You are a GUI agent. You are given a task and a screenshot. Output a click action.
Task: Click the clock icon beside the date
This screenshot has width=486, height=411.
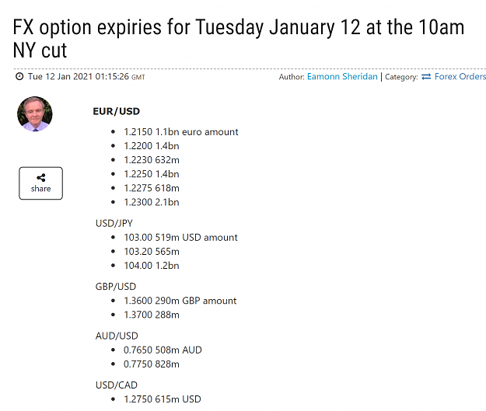(x=19, y=76)
